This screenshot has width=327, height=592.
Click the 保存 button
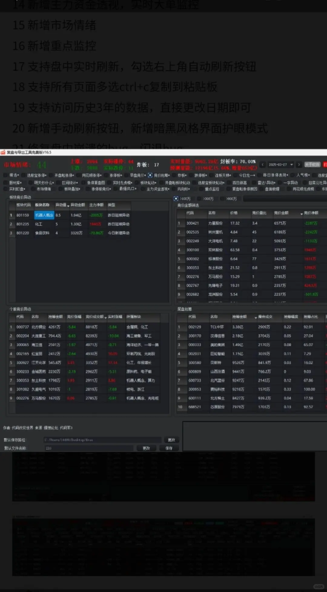coord(169,448)
